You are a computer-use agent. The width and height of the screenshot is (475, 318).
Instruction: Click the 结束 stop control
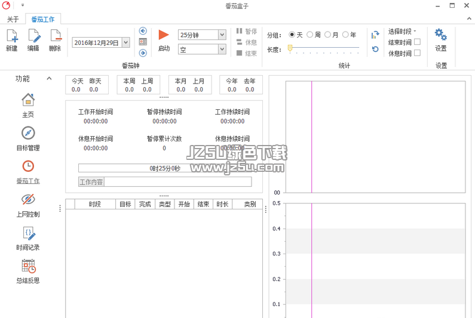246,53
